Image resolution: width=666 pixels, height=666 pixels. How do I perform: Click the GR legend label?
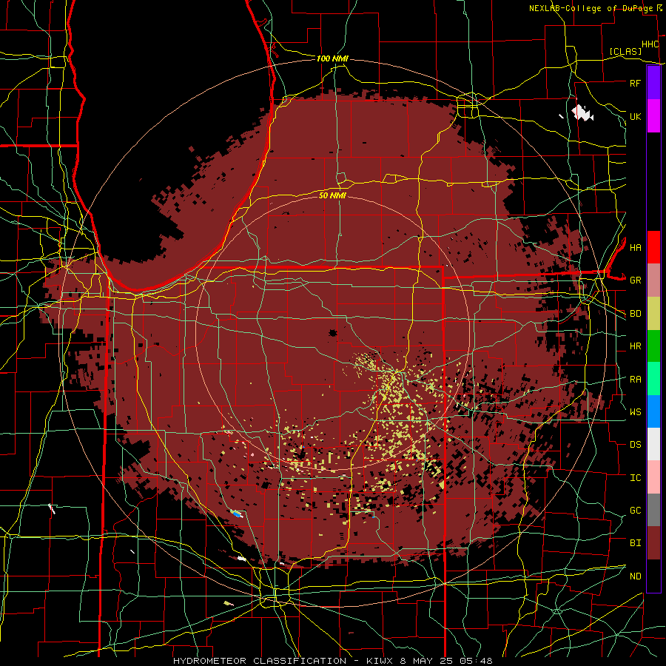(x=635, y=280)
